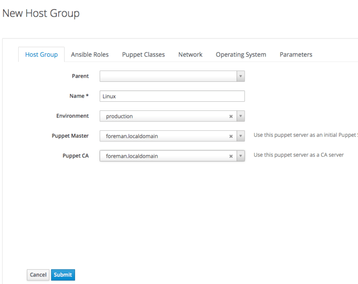
Task: Remove the Puppet CA selected value
Action: click(231, 156)
